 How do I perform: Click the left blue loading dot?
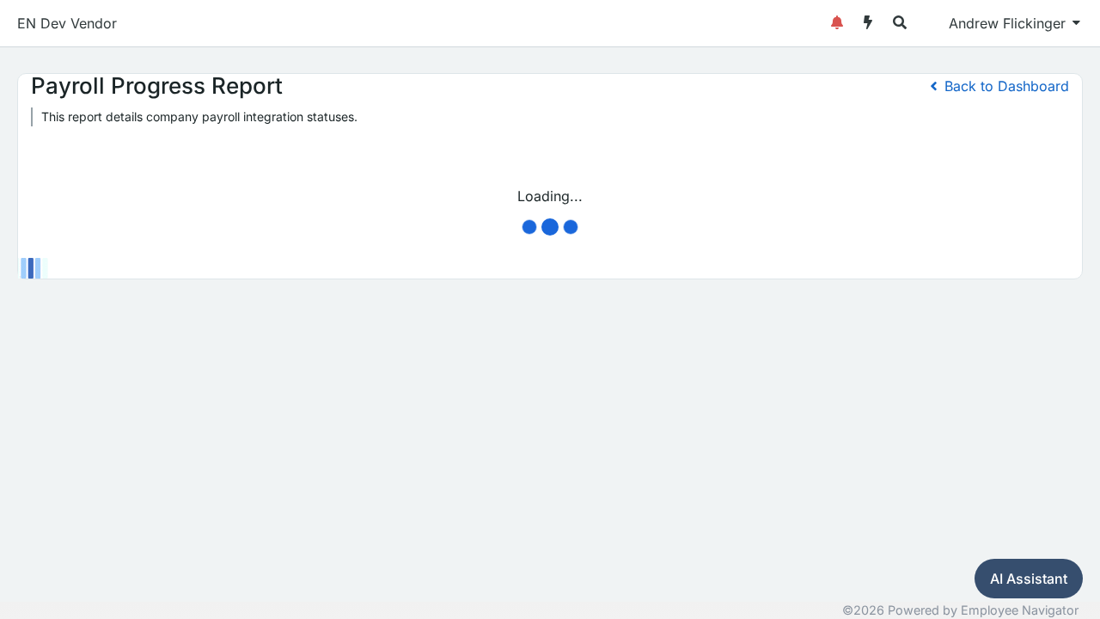click(529, 227)
